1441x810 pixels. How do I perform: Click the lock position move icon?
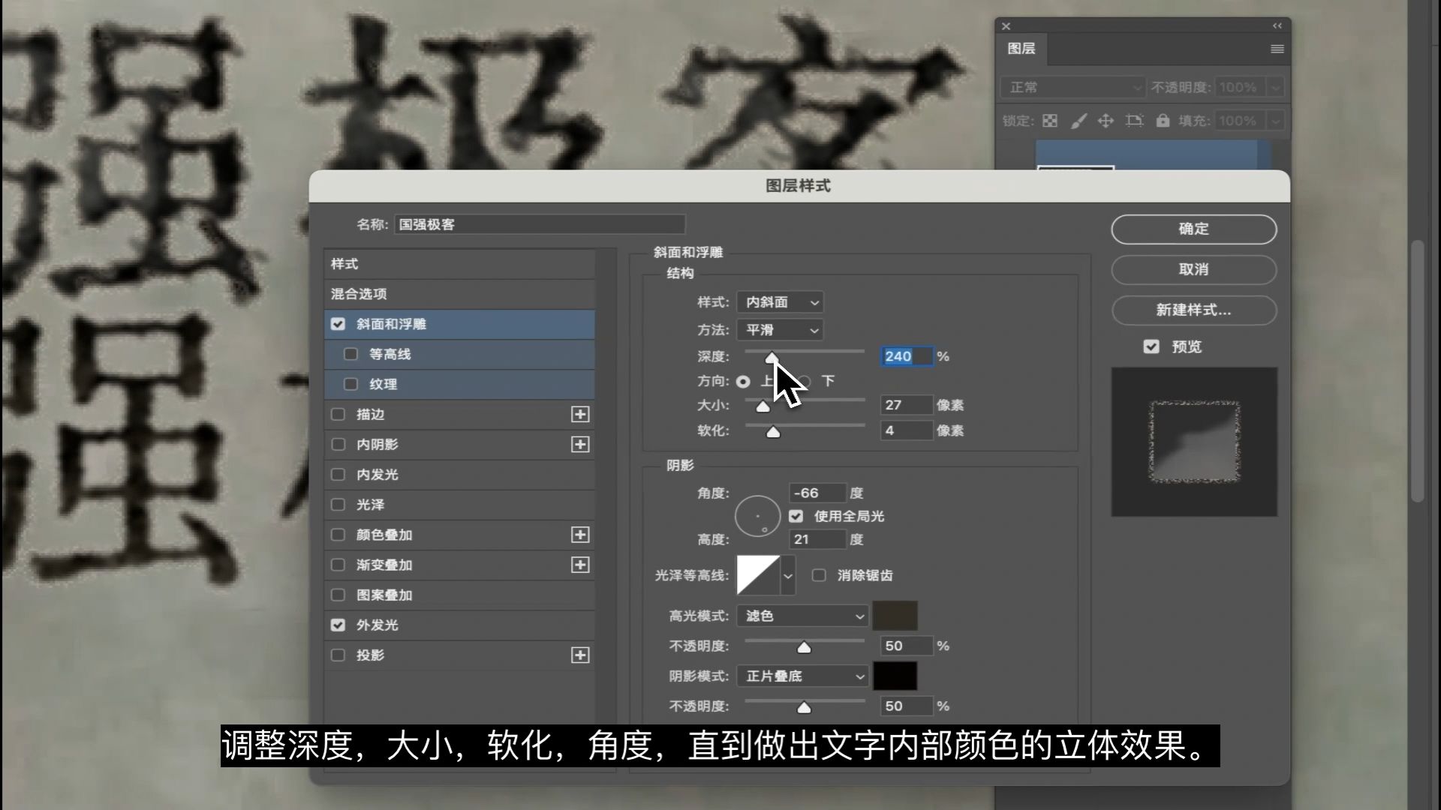point(1106,121)
